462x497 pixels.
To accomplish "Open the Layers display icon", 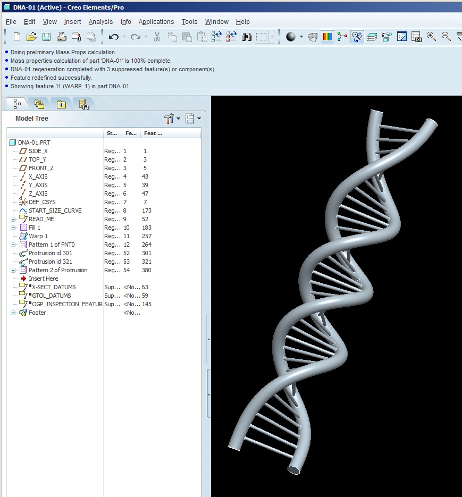I will 372,37.
